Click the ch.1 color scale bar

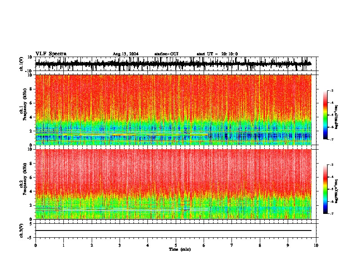(325, 115)
